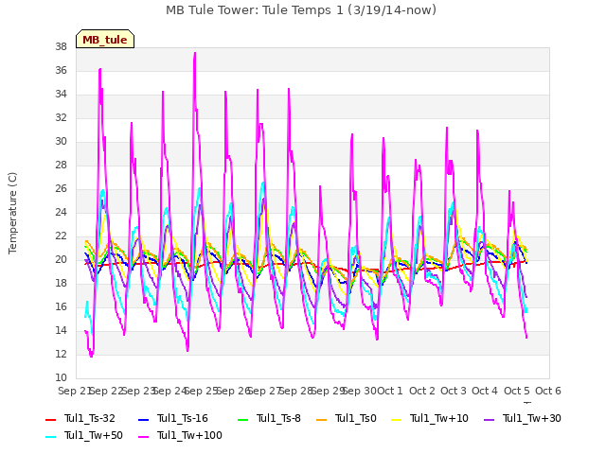
Task: Select the Tul1_Ts-16 legend label
Action: (183, 418)
